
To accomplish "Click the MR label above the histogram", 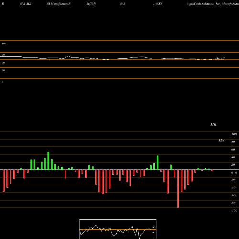I will point(213,124).
